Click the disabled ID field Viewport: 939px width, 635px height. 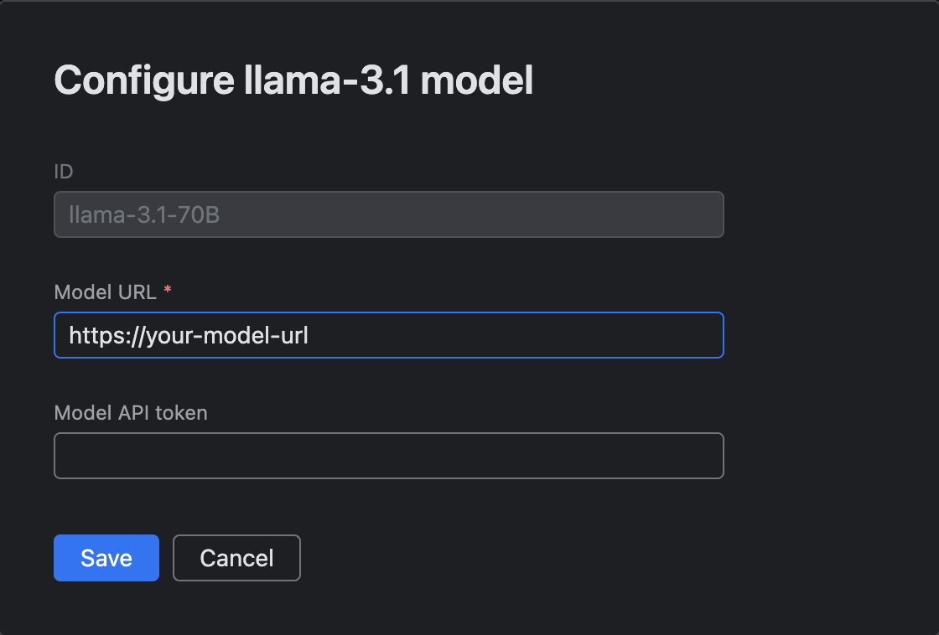point(388,214)
